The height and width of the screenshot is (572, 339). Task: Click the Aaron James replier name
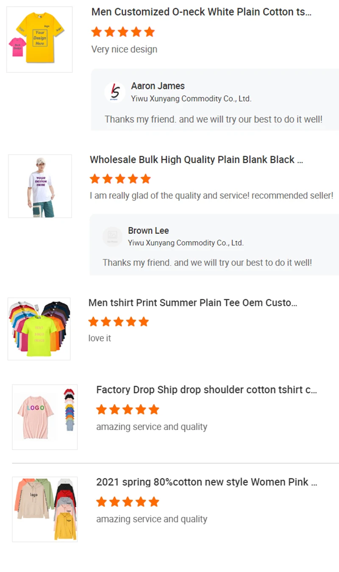[158, 86]
